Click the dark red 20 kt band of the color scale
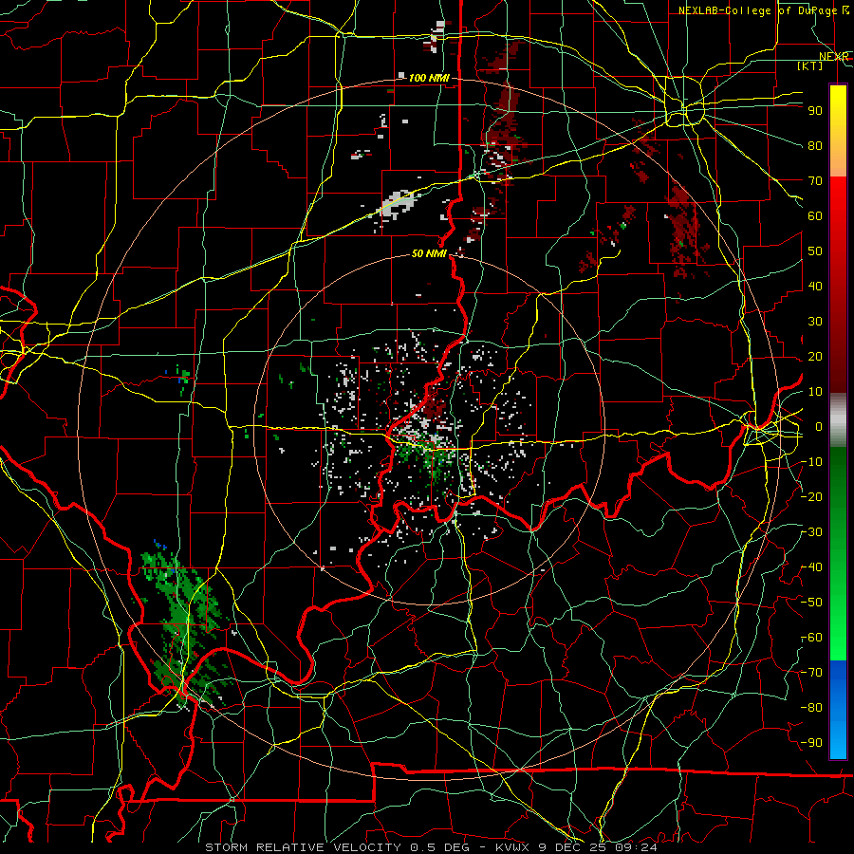The width and height of the screenshot is (854, 854). point(838,357)
